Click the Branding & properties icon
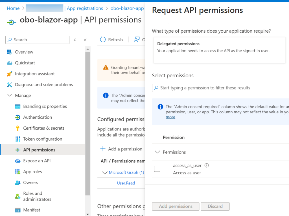The image size is (289, 216). [18, 107]
